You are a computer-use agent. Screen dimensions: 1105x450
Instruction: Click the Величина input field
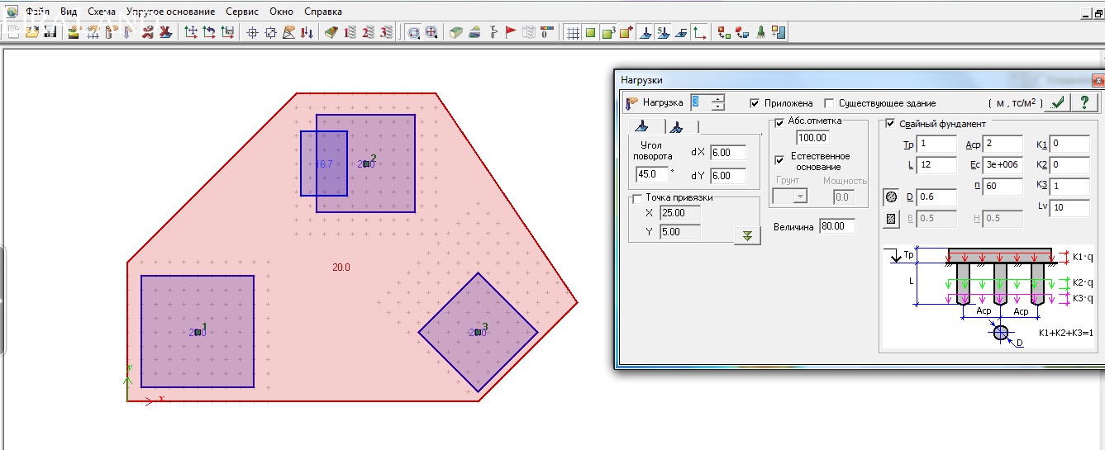coord(836,226)
